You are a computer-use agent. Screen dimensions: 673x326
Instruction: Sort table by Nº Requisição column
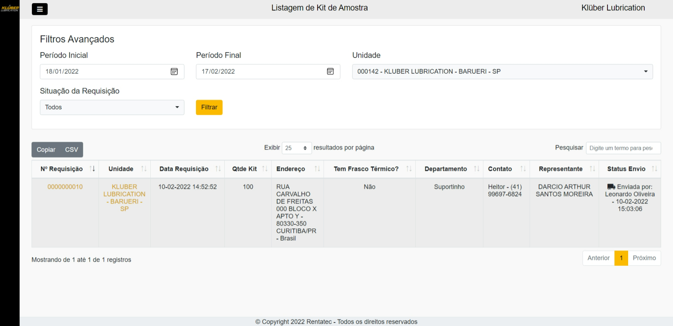92,169
